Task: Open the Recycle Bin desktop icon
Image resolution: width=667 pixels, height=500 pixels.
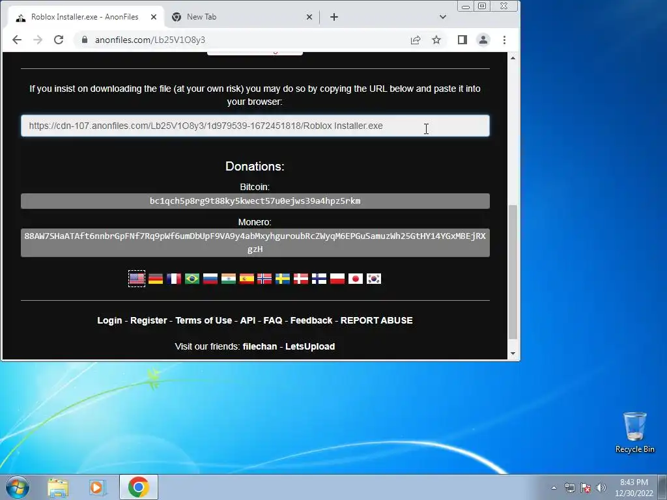Action: (634, 432)
